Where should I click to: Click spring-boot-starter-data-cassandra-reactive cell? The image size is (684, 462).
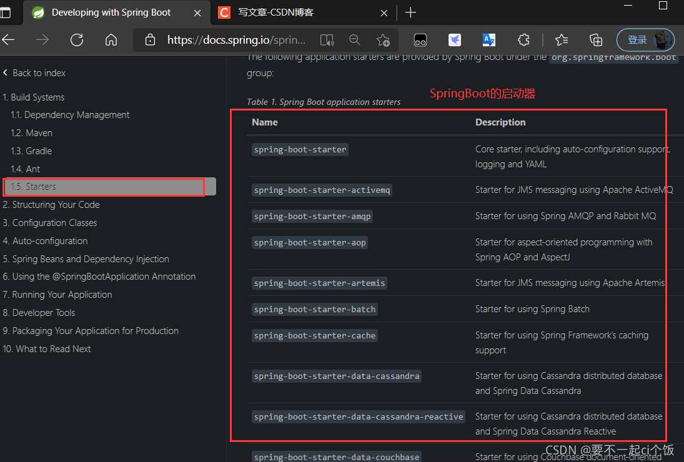click(x=358, y=416)
